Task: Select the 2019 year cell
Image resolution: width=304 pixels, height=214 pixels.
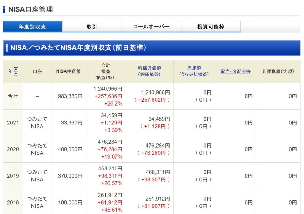Action: coord(13,176)
